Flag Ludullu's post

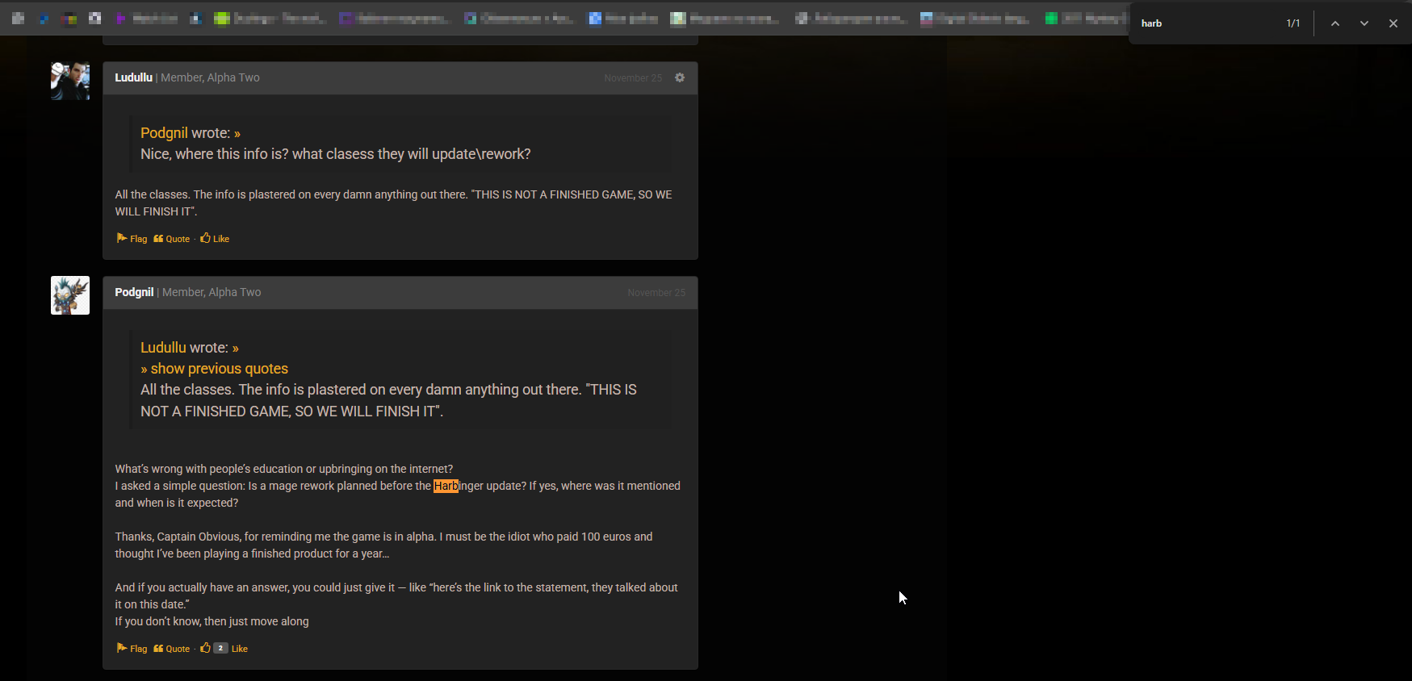click(x=132, y=238)
